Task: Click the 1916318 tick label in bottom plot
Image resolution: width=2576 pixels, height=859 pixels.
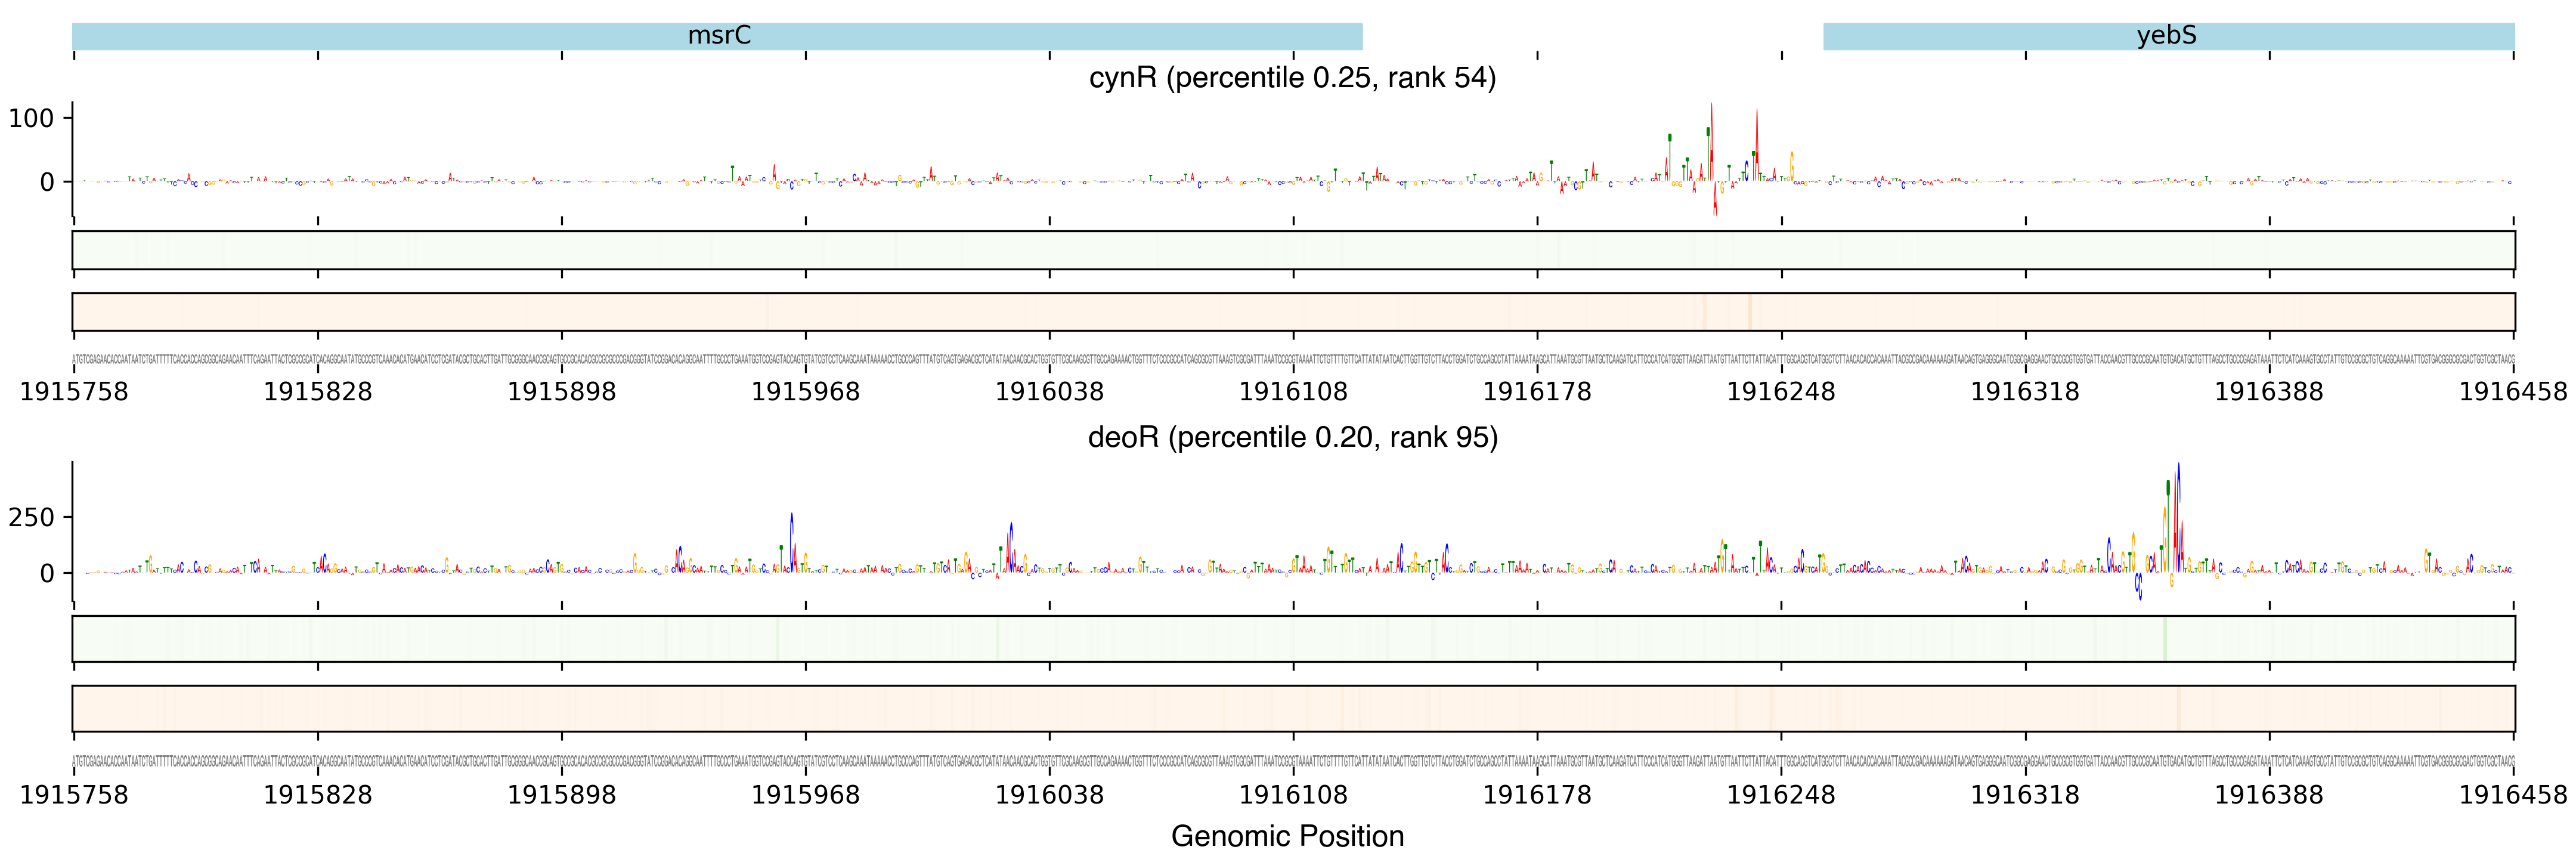Action: pos(2024,795)
